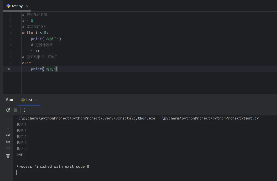Image resolution: width=277 pixels, height=181 pixels.
Task: Toggle Scroll to End in the console
Action: [8, 141]
